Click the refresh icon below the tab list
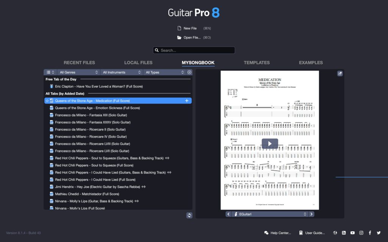The image size is (388, 242). coord(189,215)
